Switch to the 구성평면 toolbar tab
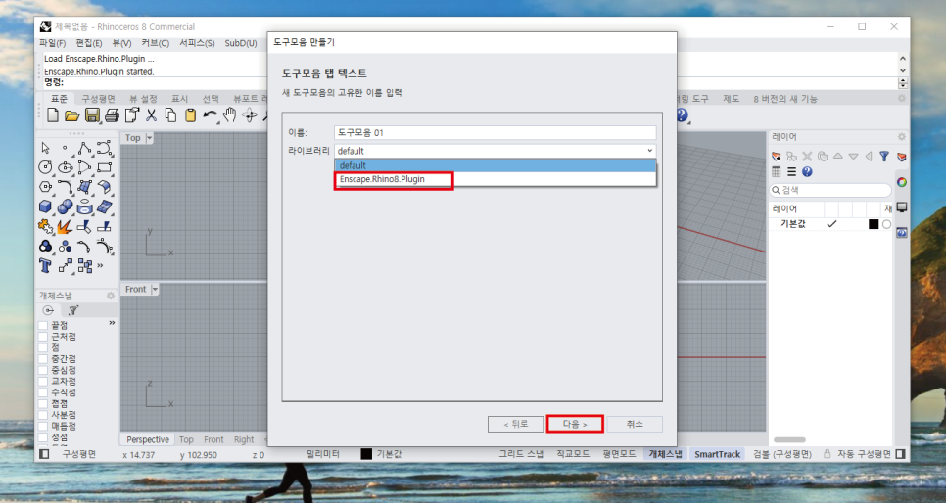This screenshot has width=946, height=503. point(98,98)
